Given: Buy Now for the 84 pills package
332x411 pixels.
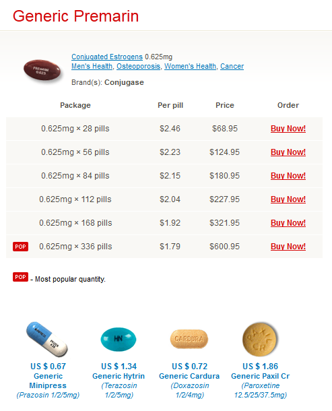Looking at the screenshot, I should 288,176.
